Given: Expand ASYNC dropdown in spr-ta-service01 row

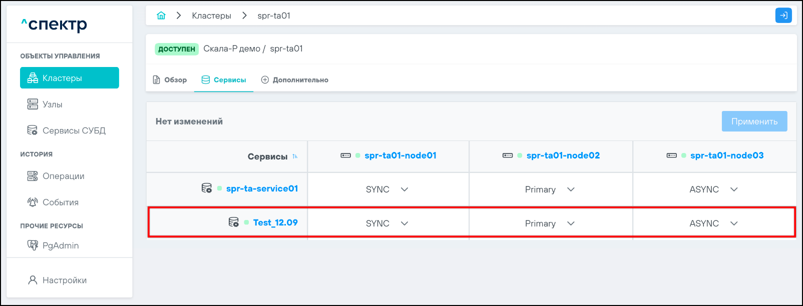Looking at the screenshot, I should [734, 189].
